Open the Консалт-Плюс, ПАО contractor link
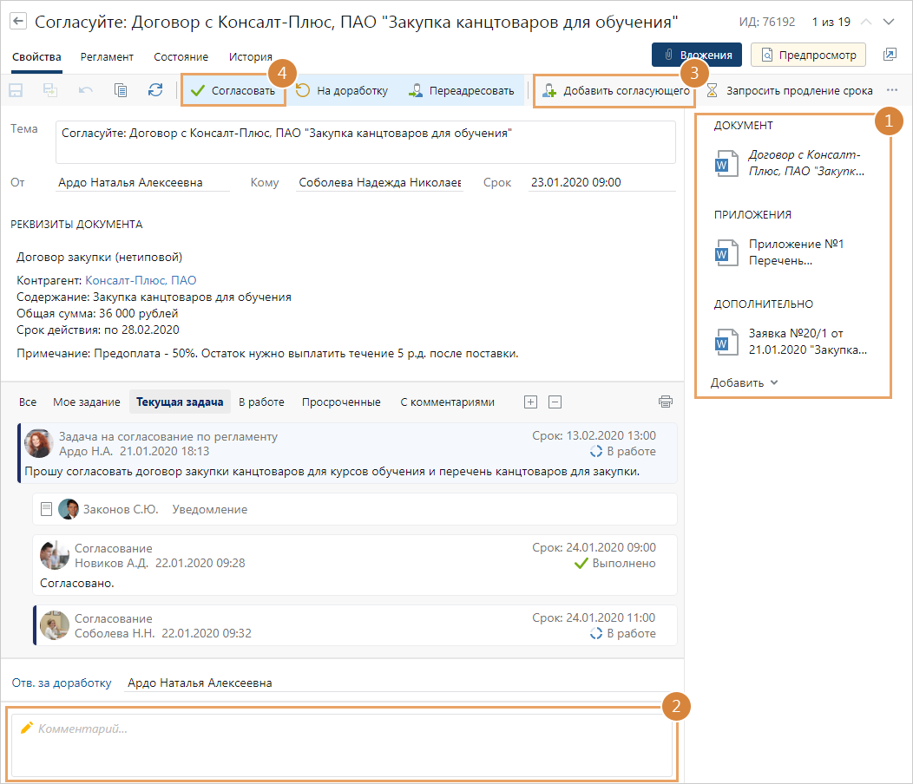The height and width of the screenshot is (784, 913). tap(141, 280)
